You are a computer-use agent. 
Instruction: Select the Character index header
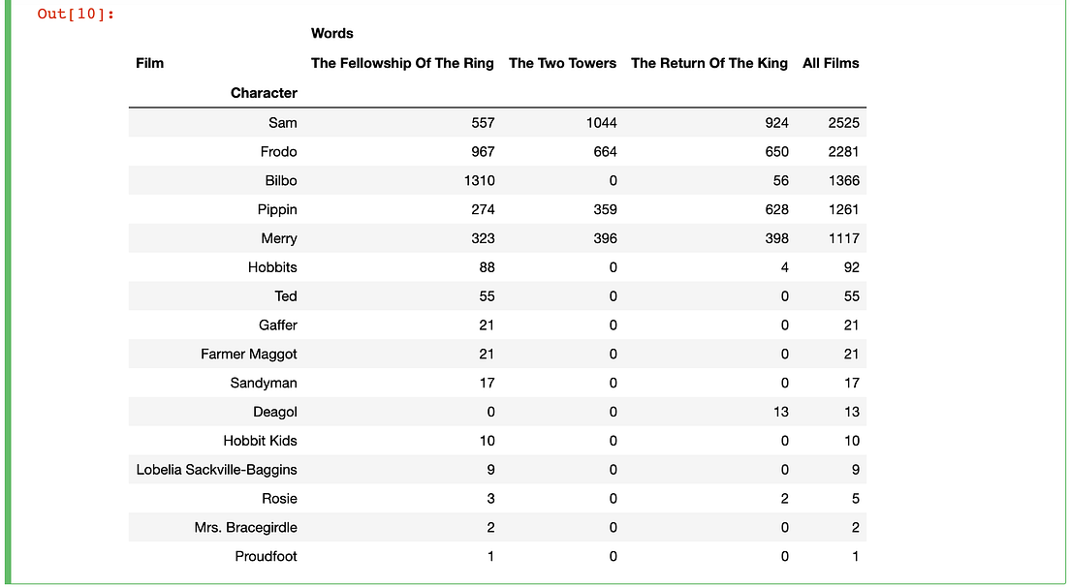pyautogui.click(x=264, y=93)
